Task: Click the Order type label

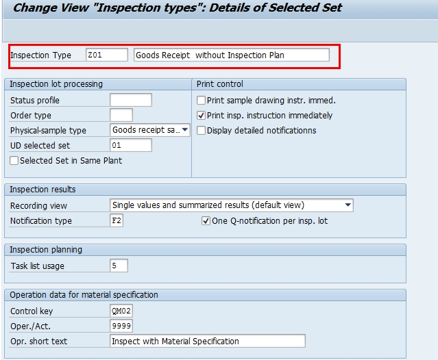Action: coord(31,116)
